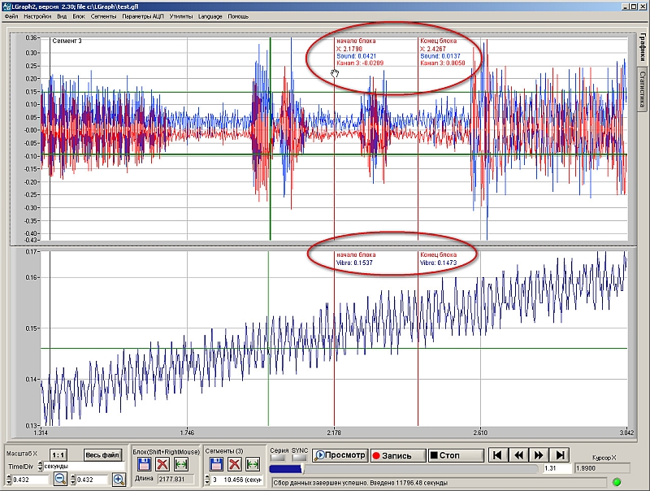Step the left 0.432 Time/Div value spinner
This screenshot has height=491, width=650.
[10, 480]
